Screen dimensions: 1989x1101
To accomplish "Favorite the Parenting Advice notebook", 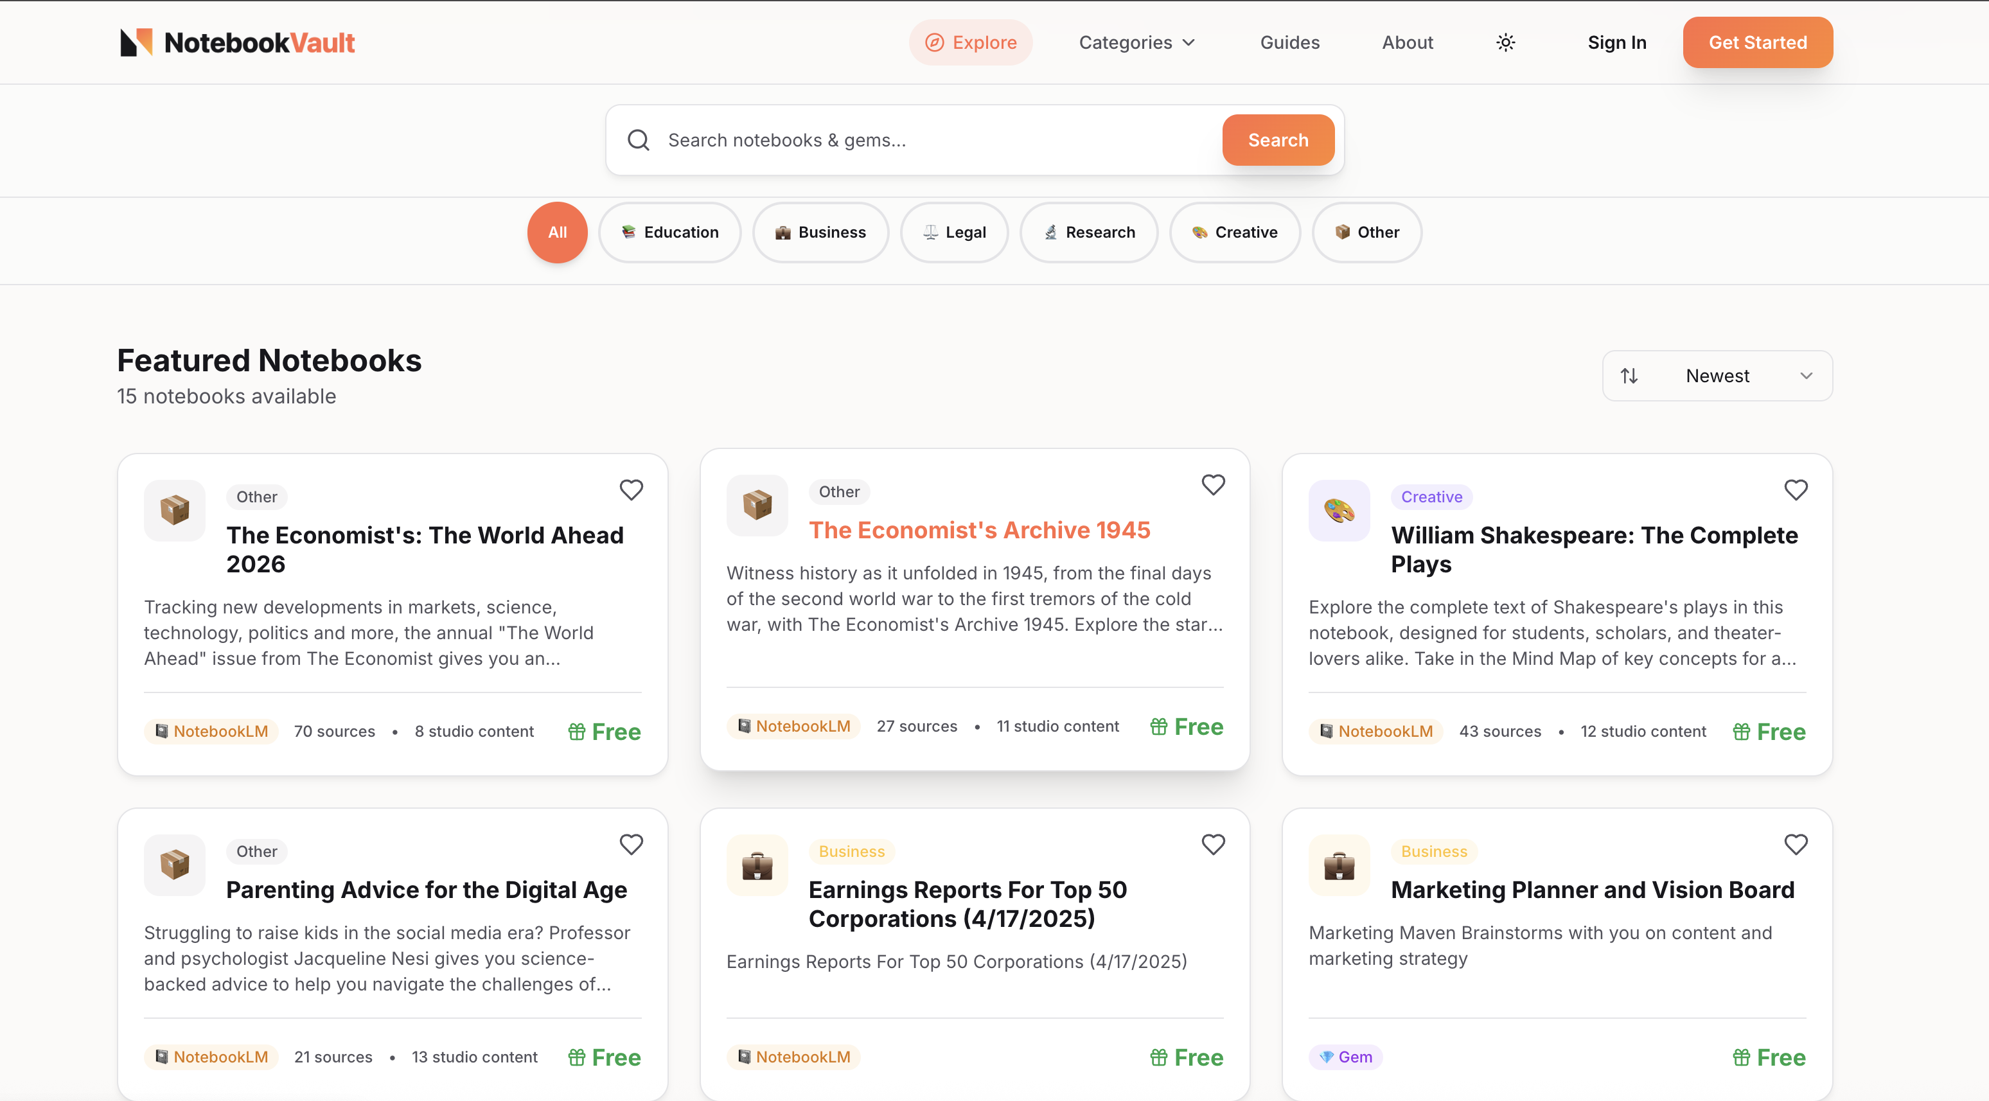I will [x=631, y=844].
